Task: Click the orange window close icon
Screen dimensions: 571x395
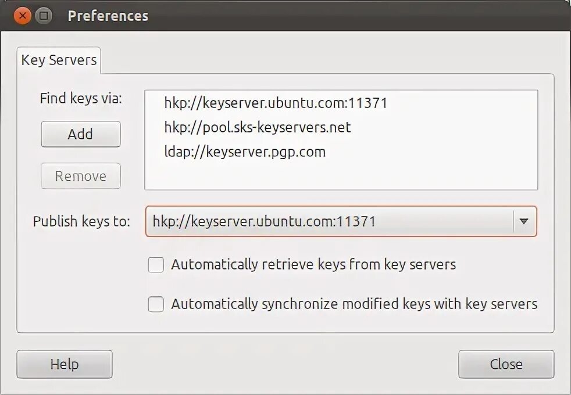Action: (x=23, y=16)
